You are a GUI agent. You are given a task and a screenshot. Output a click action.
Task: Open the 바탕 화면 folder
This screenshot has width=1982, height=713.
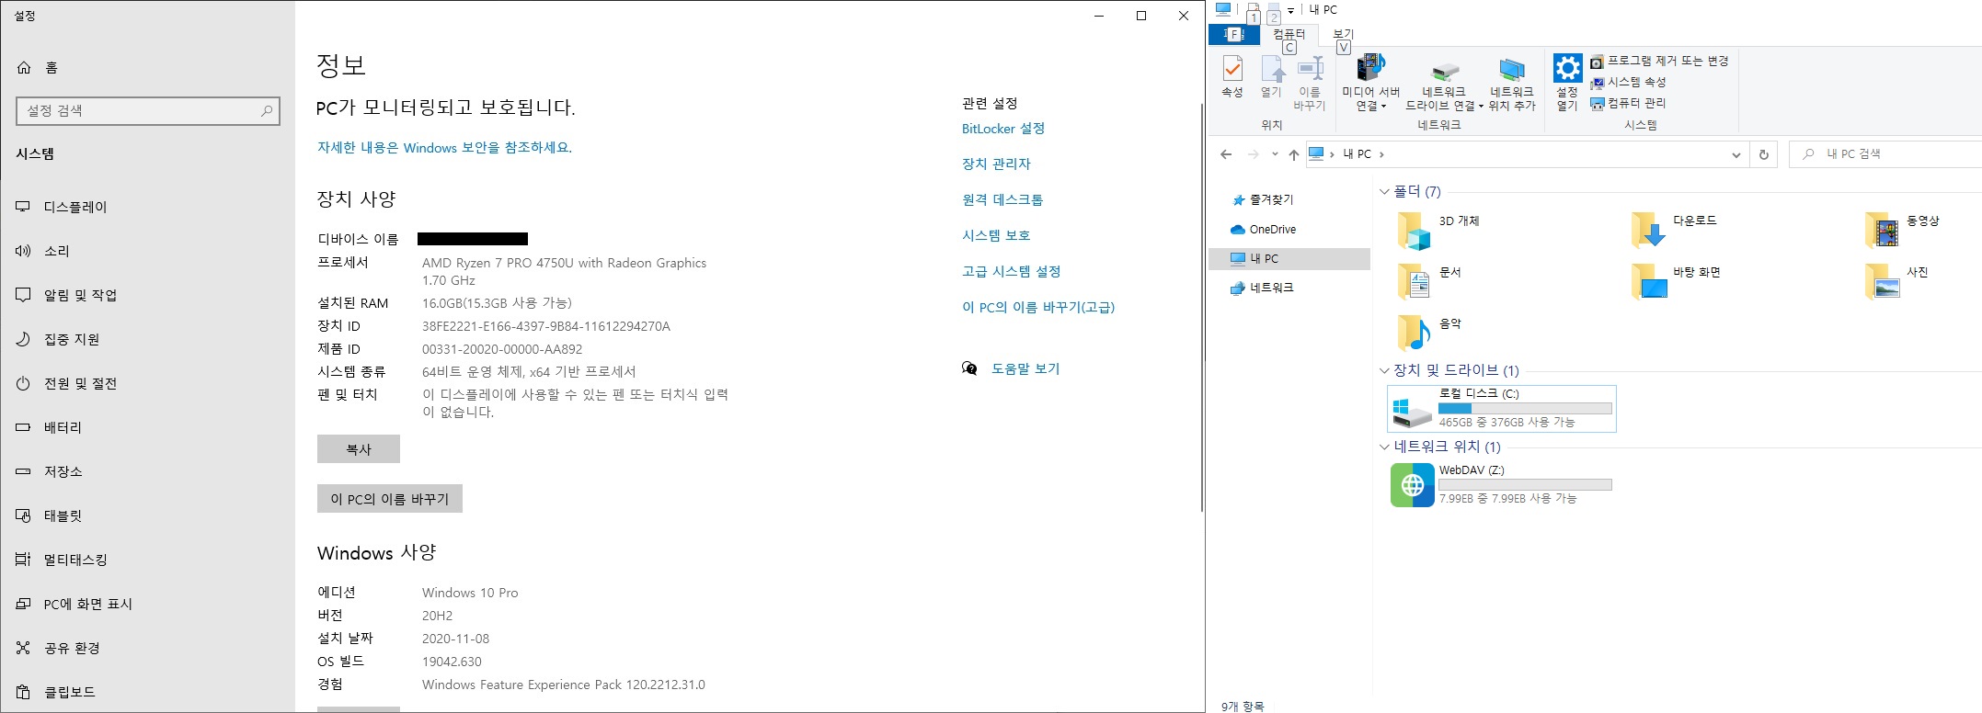coord(1676,281)
